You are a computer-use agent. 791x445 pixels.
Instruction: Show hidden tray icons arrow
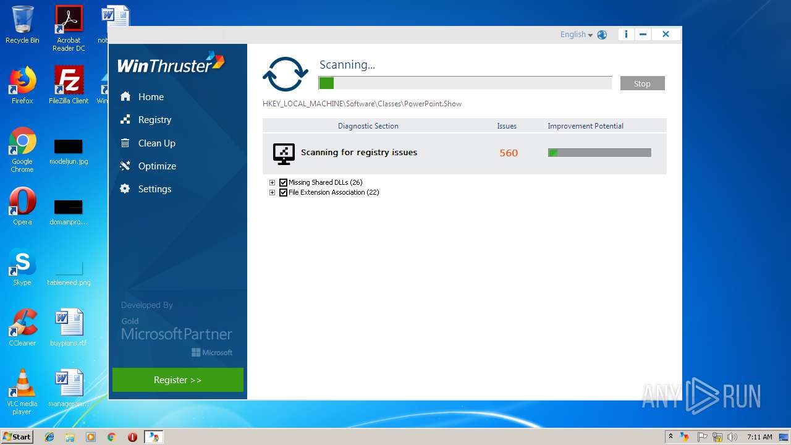point(670,437)
